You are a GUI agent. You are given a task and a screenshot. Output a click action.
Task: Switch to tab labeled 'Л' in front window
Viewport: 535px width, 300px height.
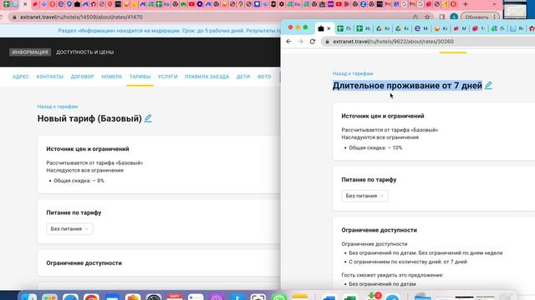[x=498, y=29]
